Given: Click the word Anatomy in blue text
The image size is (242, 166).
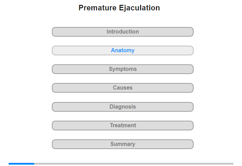Looking at the screenshot, I should point(123,50).
